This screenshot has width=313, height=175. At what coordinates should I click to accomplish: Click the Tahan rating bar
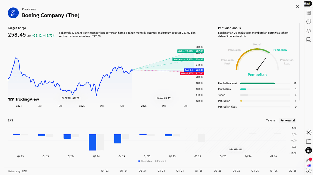click(x=244, y=95)
